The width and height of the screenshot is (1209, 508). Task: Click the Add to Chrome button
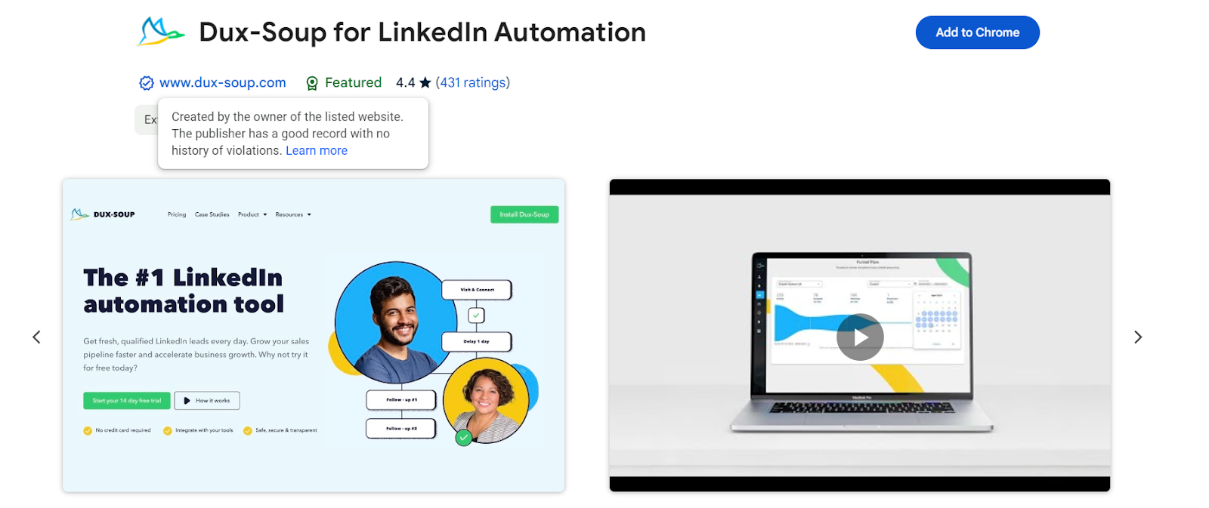[978, 32]
